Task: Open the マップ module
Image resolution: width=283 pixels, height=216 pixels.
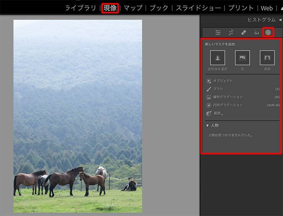Action: (133, 8)
